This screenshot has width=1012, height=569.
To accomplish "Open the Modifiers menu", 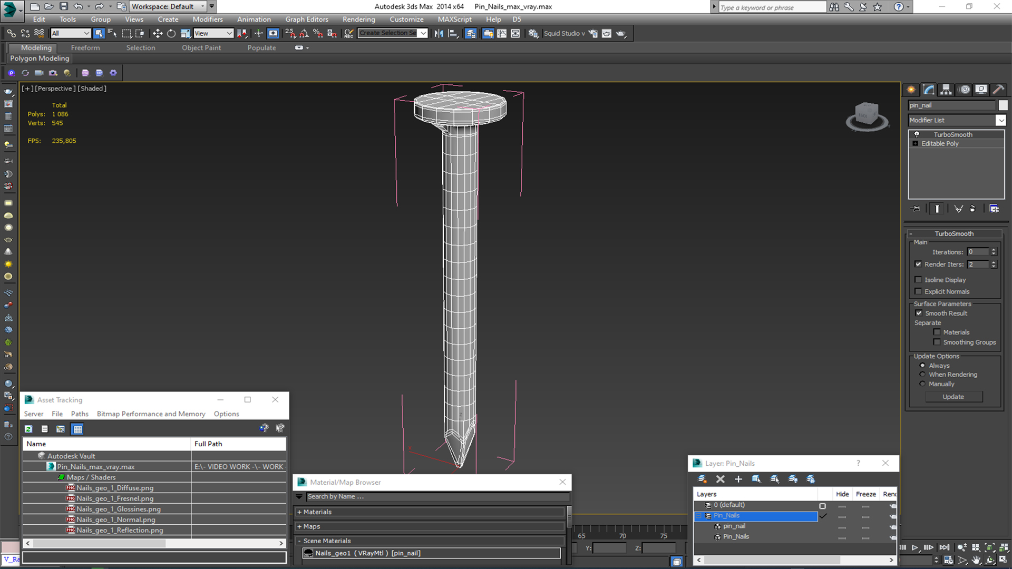I will [x=207, y=19].
